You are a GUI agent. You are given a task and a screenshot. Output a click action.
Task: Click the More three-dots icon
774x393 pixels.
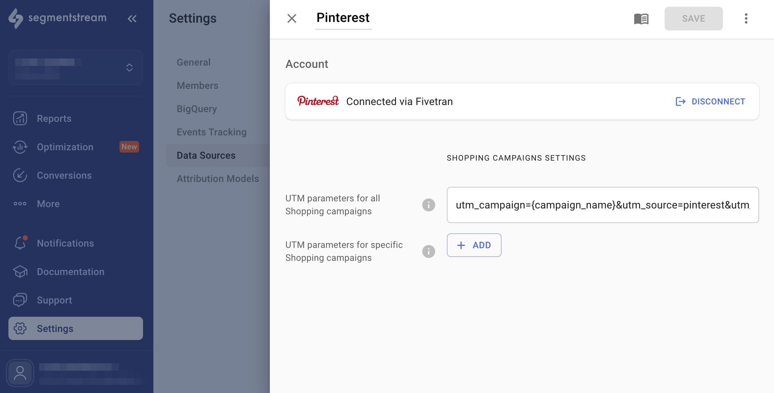click(x=20, y=204)
